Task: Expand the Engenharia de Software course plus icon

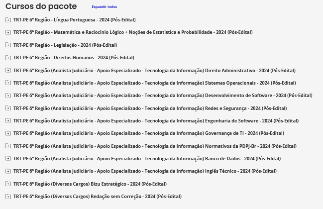Action: (x=8, y=121)
